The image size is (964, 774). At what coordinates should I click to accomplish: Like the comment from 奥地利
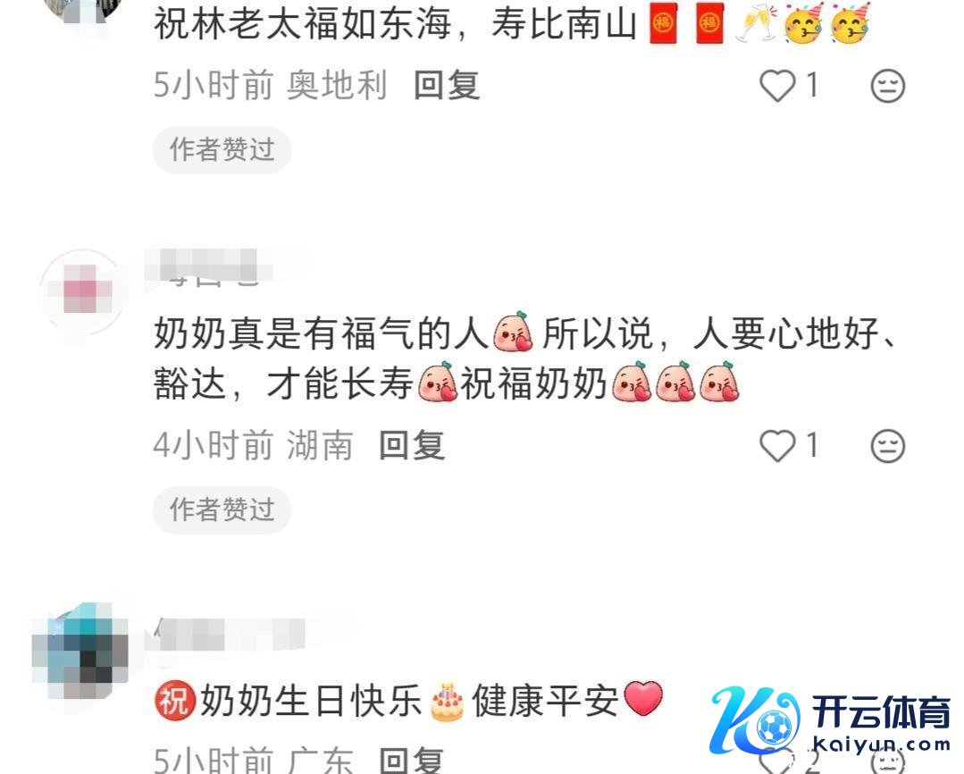pyautogui.click(x=777, y=86)
